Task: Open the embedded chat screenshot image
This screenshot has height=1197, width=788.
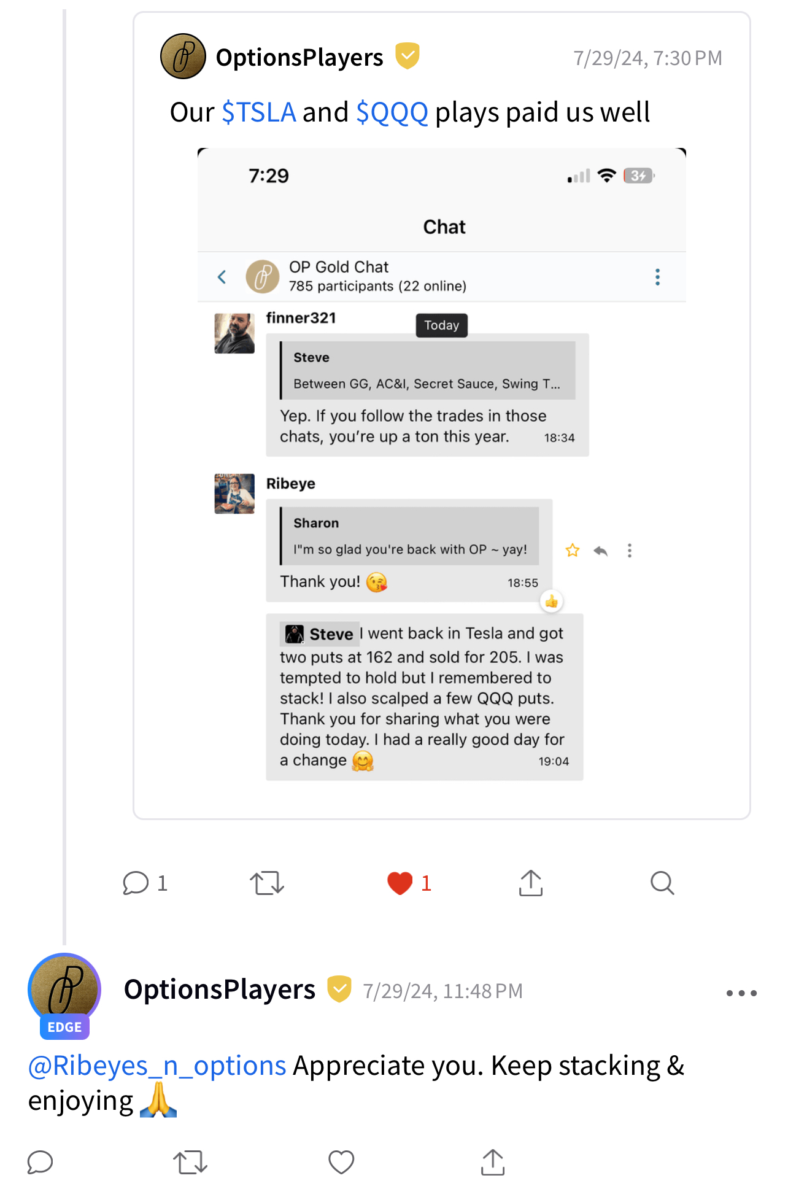Action: (441, 467)
